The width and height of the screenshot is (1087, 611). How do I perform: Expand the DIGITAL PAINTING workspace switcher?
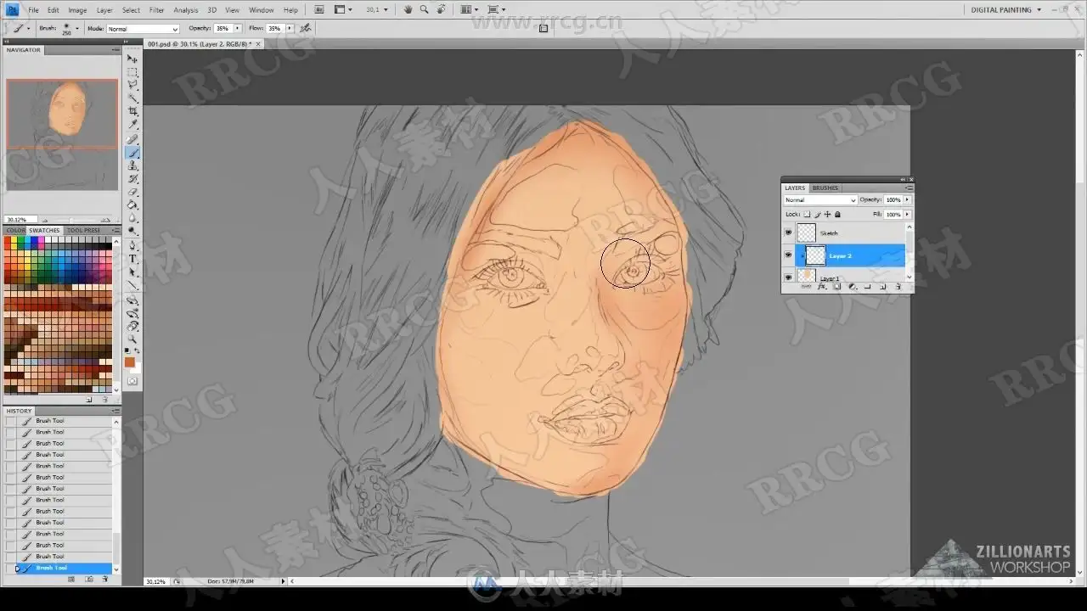(1006, 10)
